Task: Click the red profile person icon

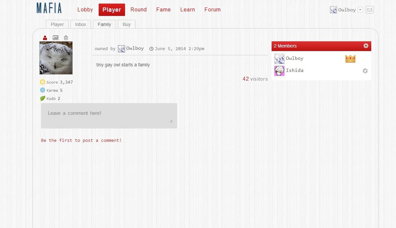Action: [45, 38]
